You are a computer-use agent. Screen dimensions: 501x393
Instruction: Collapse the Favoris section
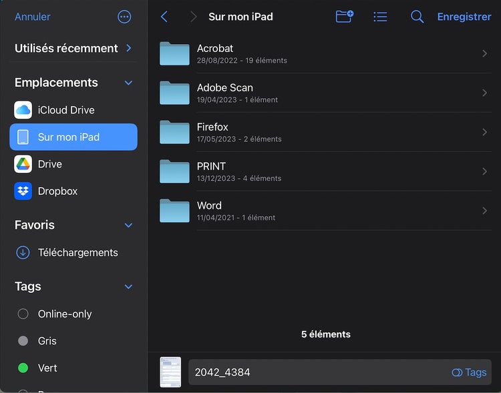point(128,225)
